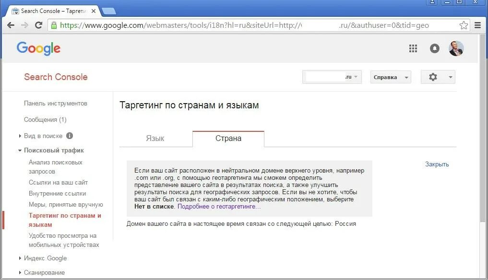
Task: Open Панель инструментов in the sidebar
Action: [55, 103]
